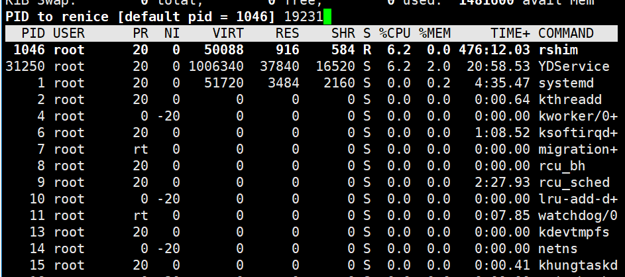Click the TIME+ value 0:00.41
The width and height of the screenshot is (625, 277).
click(x=502, y=264)
